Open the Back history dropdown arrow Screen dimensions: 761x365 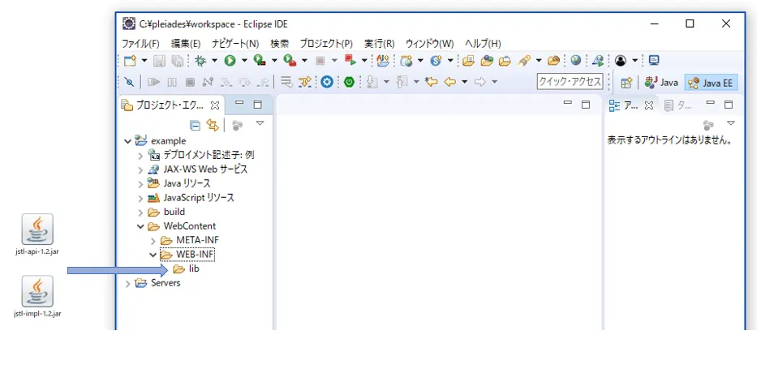point(464,82)
